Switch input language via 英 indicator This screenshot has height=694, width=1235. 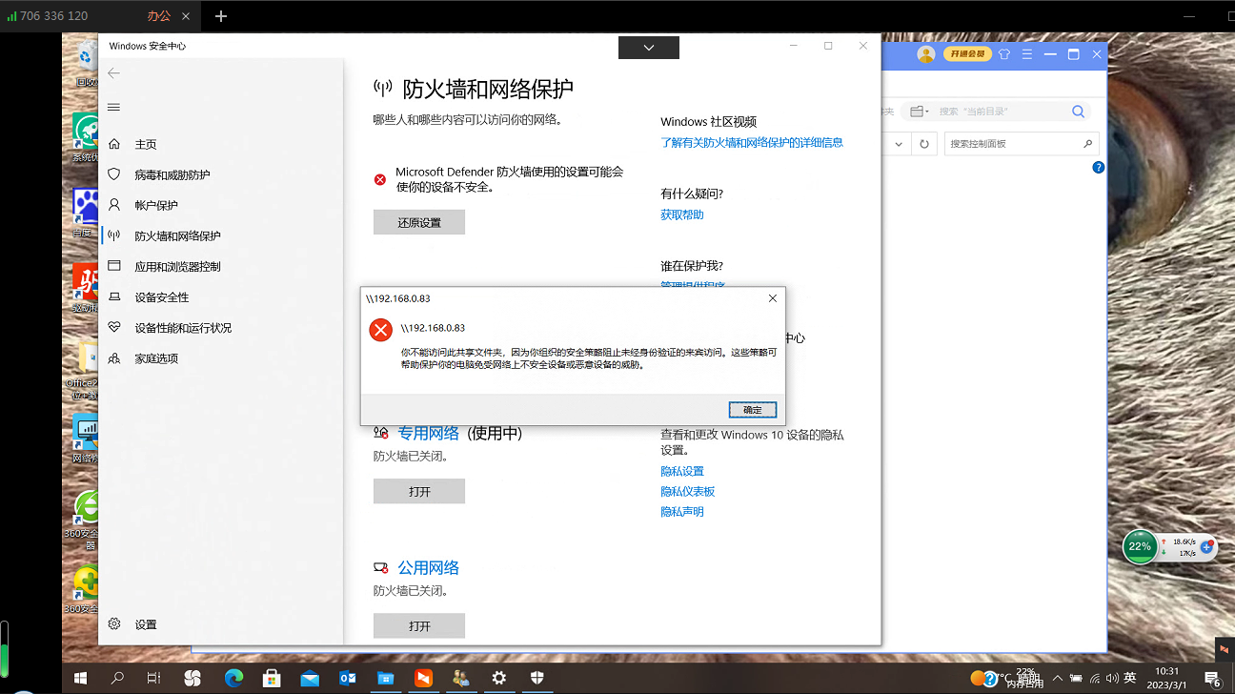pos(1130,678)
